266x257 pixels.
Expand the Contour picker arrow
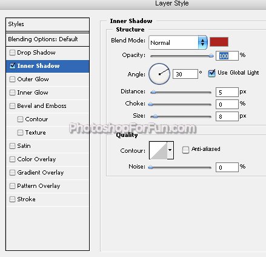[x=170, y=150]
